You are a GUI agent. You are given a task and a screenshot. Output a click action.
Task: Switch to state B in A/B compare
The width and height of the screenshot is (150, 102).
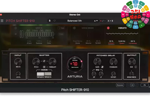(x=105, y=21)
